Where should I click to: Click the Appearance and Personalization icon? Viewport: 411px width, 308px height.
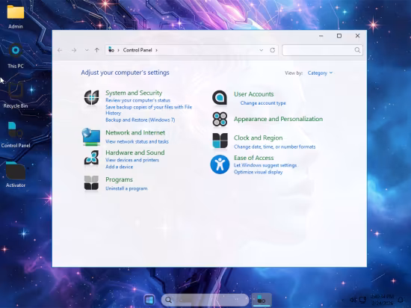coord(220,119)
